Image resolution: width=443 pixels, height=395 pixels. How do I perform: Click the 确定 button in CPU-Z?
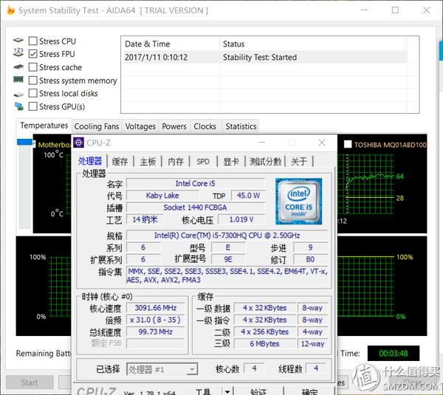(309, 391)
